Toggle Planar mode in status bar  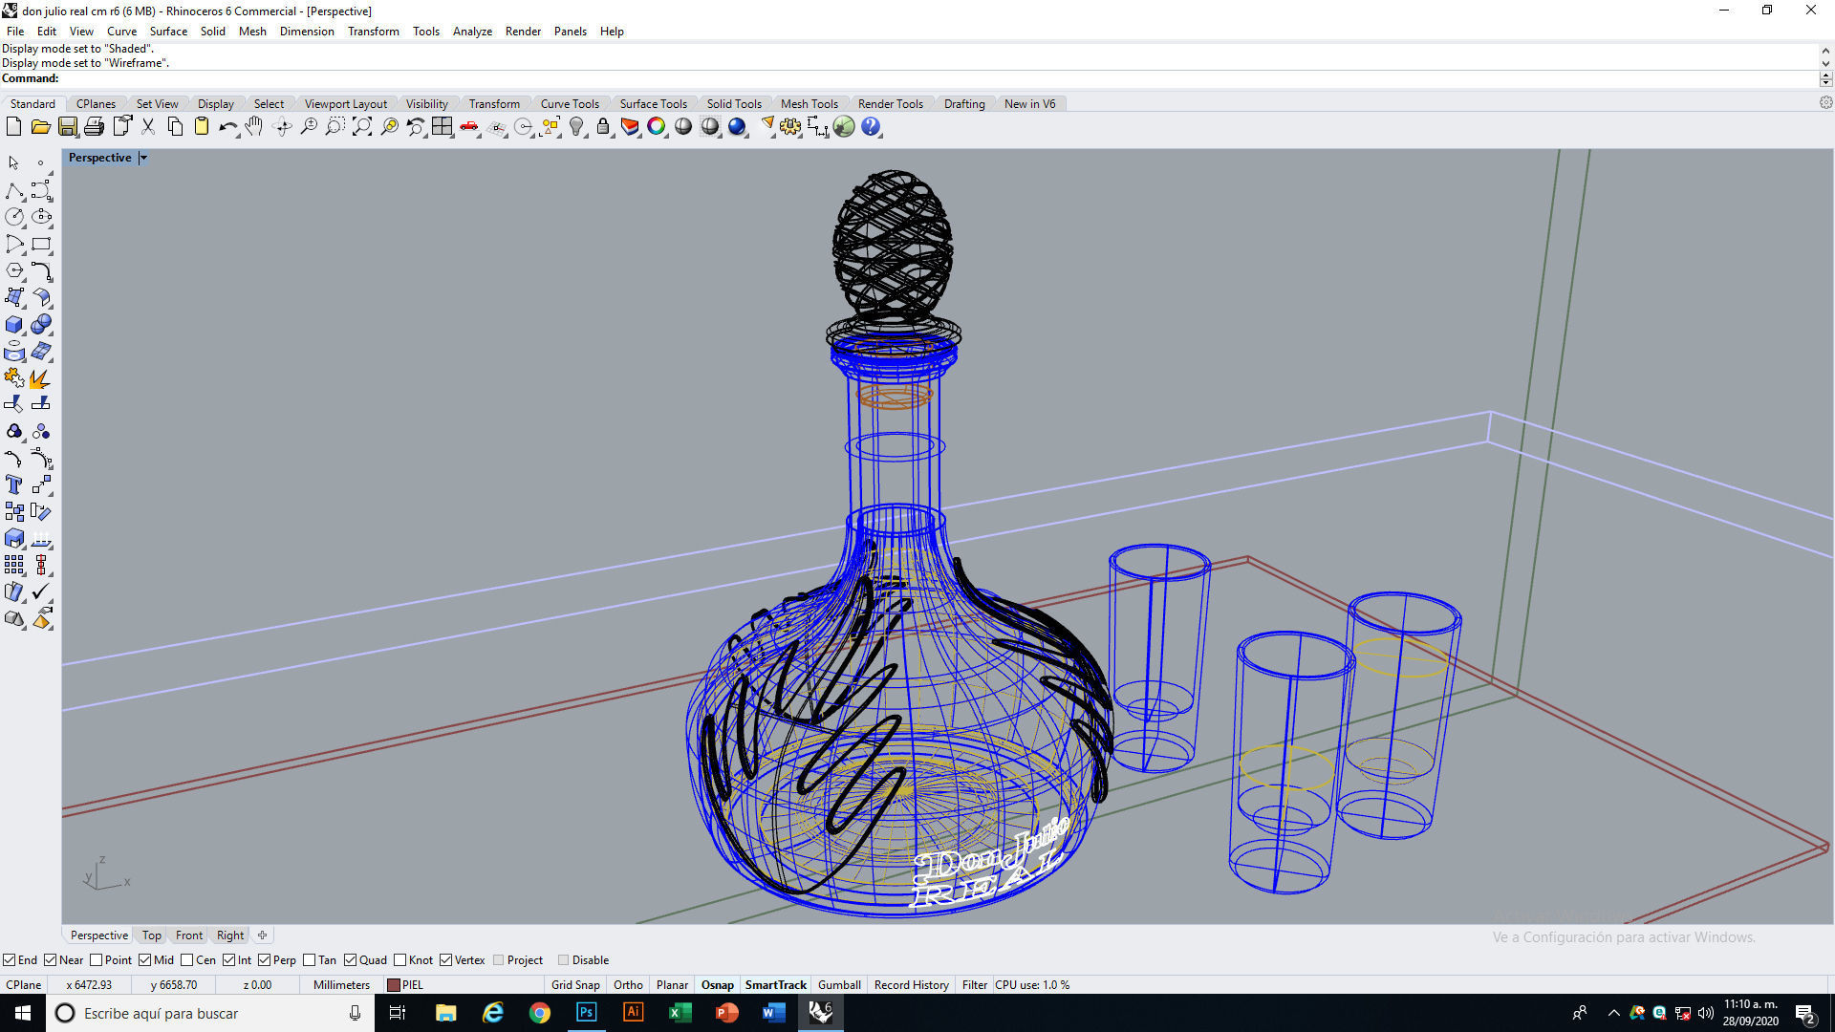click(x=672, y=985)
